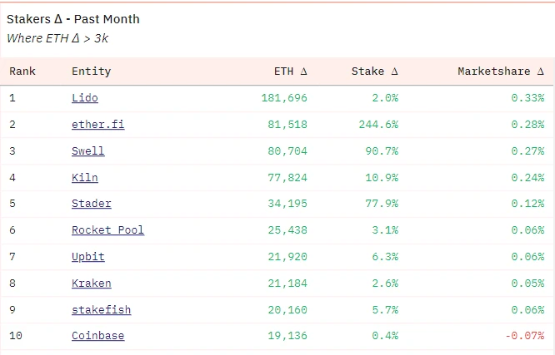The height and width of the screenshot is (355, 555).
Task: Select Lido's ETH value 181,696
Action: (283, 98)
